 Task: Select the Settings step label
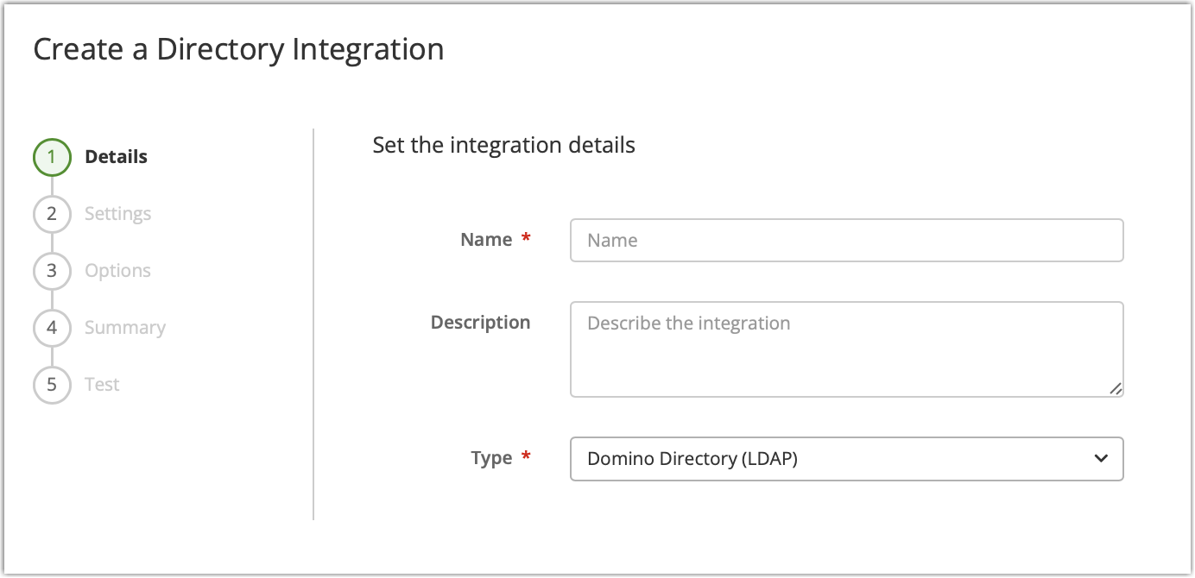point(117,213)
